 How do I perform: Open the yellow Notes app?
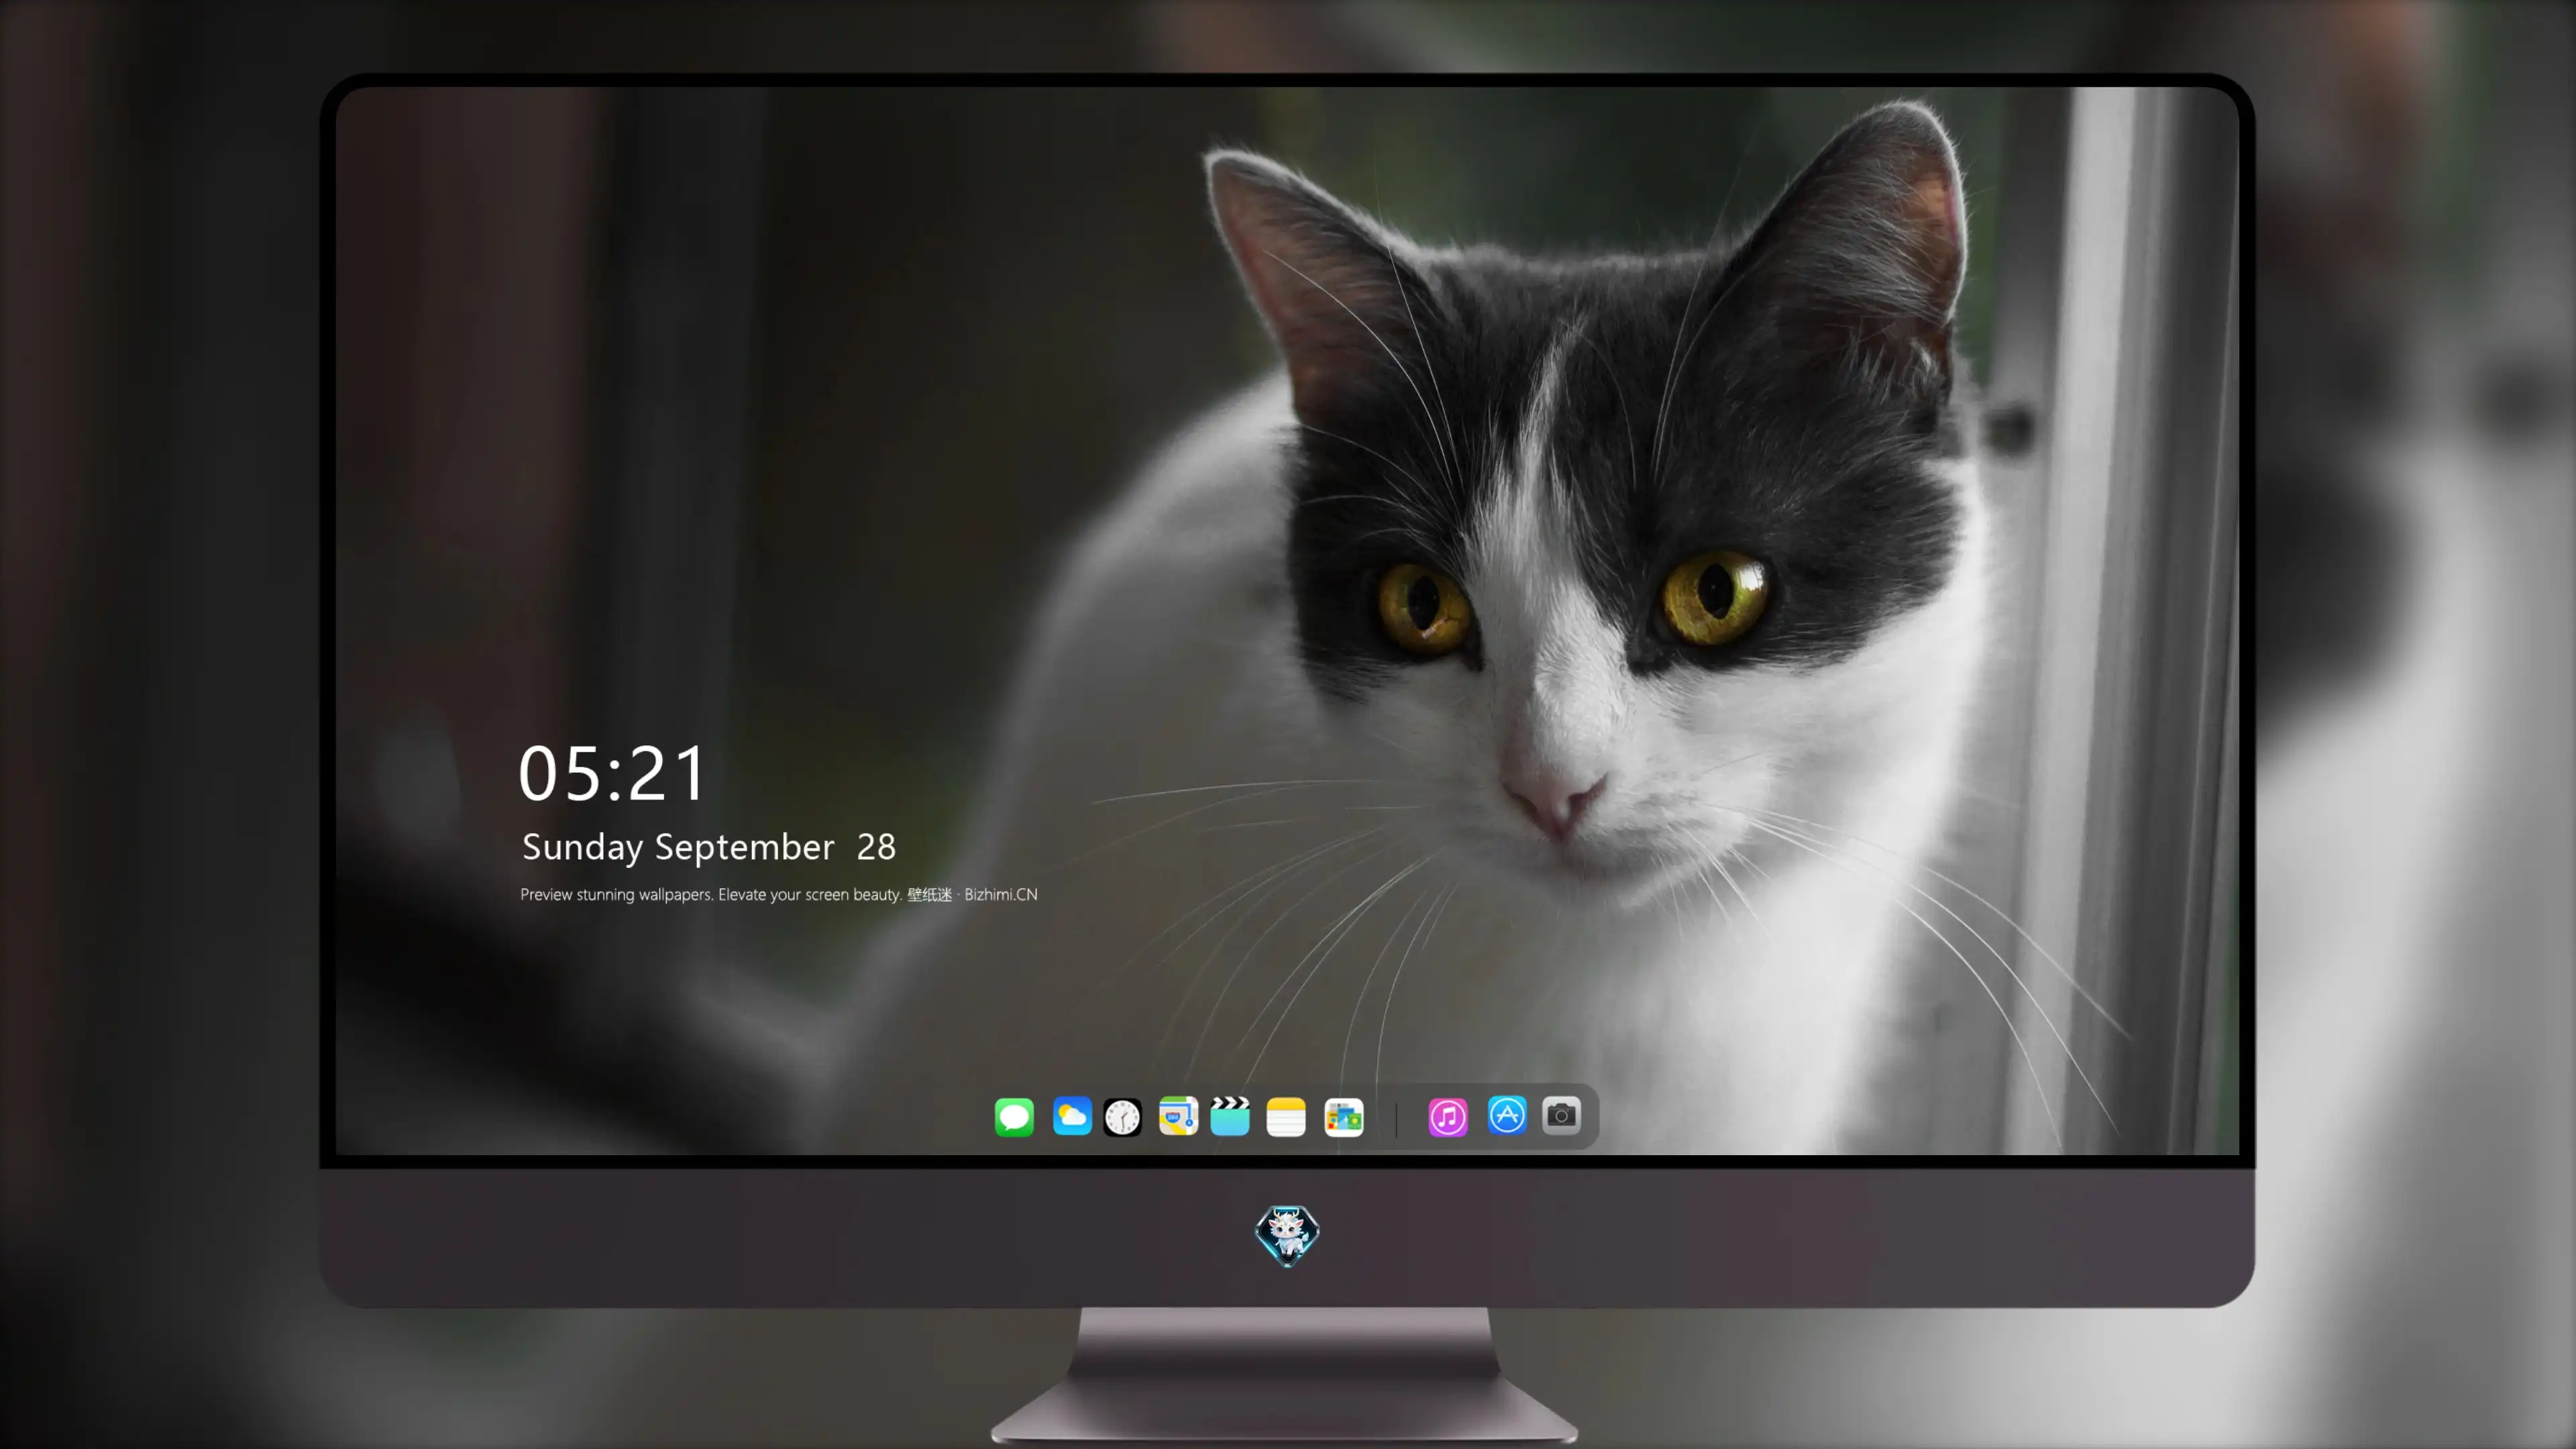(1286, 1117)
